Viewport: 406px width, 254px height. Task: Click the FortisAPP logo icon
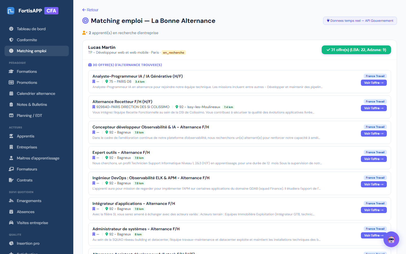click(x=11, y=11)
